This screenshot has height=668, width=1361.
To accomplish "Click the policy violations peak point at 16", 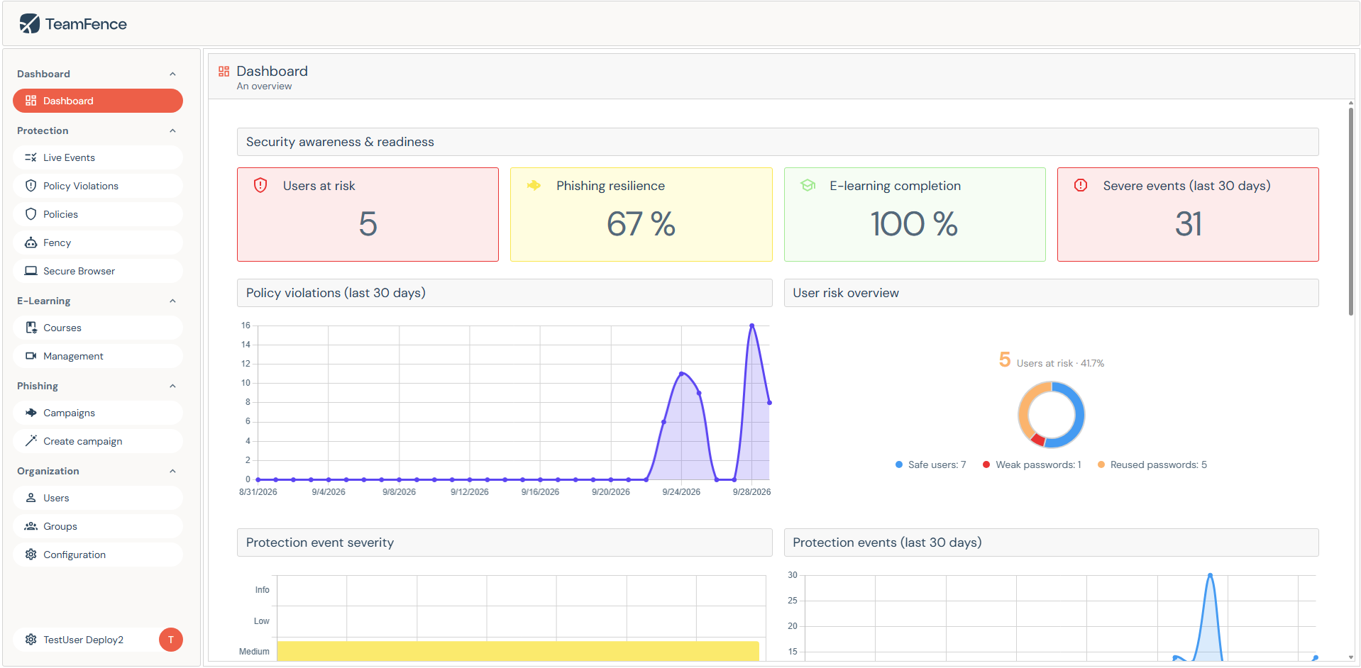I will coord(751,325).
